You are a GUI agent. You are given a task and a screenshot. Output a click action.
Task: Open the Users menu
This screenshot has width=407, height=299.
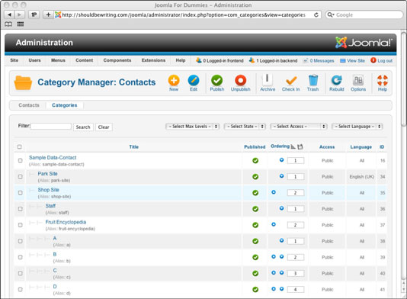click(34, 60)
